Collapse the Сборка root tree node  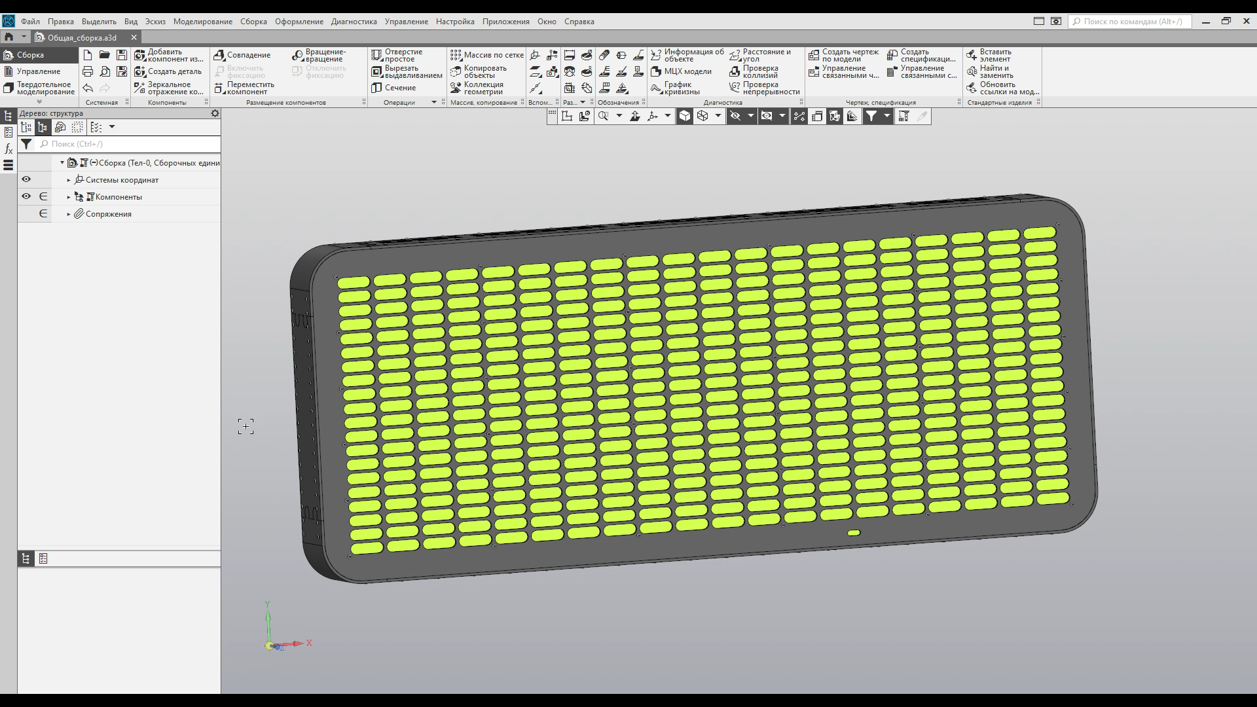(x=62, y=162)
